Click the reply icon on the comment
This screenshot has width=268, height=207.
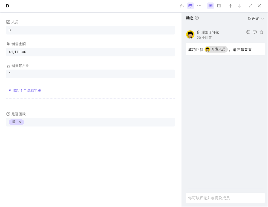255,32
